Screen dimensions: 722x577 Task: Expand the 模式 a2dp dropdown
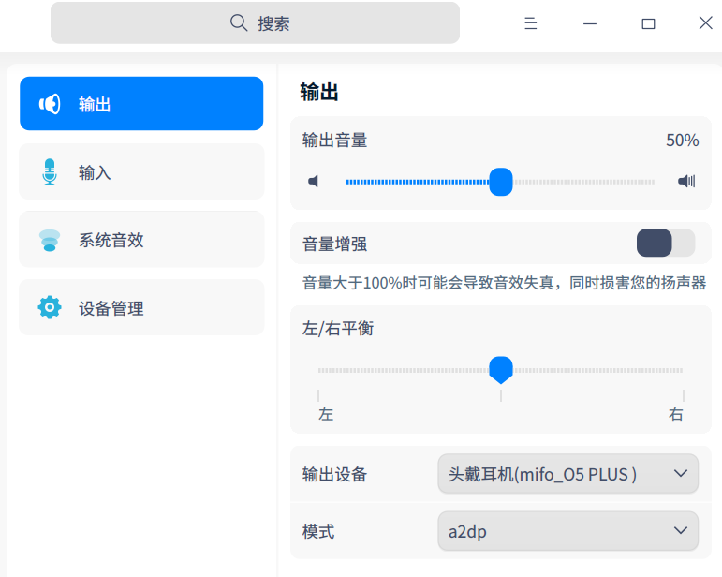click(567, 531)
